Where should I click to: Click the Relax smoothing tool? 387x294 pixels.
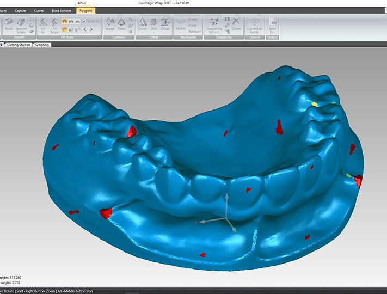coord(9,24)
